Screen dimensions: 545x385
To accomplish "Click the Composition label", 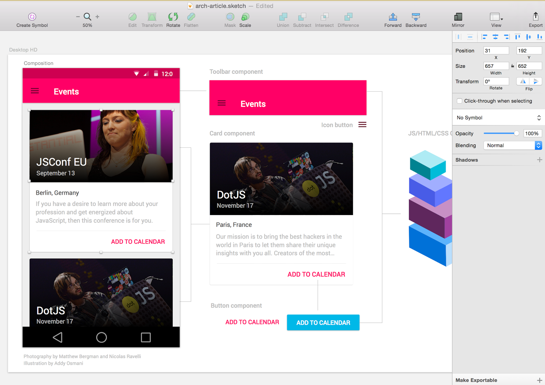I will click(38, 63).
